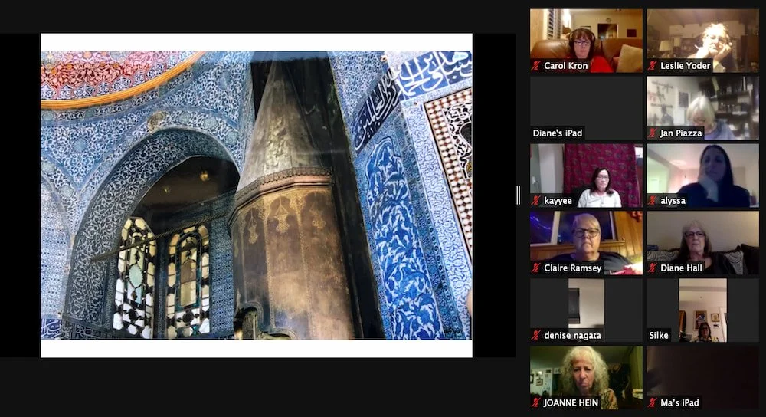Grab the divider handle between slide and gallery
The image size is (766, 417).
click(519, 195)
